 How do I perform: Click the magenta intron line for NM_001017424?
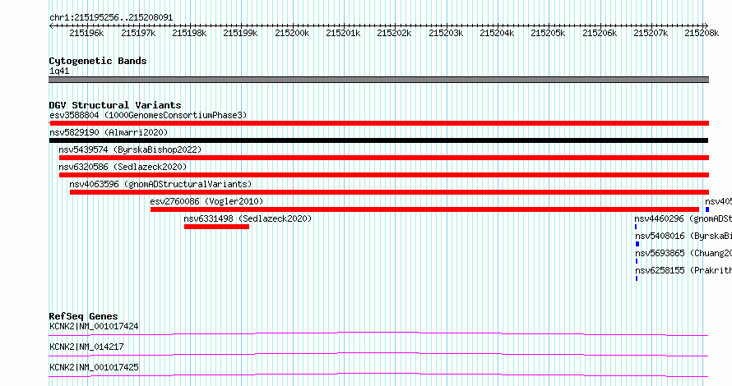click(x=378, y=333)
